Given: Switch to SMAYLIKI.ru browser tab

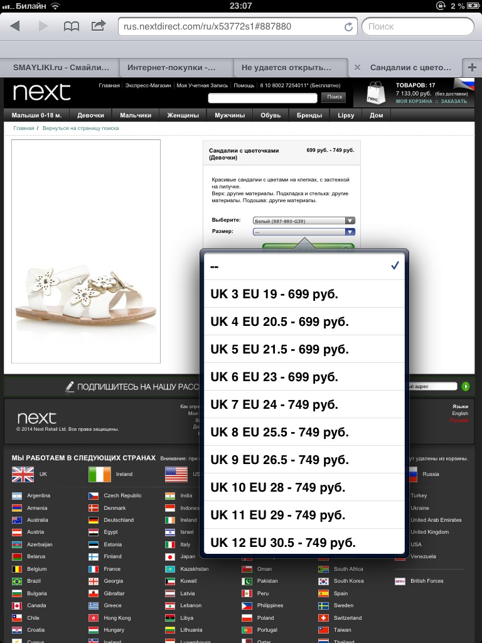Looking at the screenshot, I should click(x=60, y=68).
